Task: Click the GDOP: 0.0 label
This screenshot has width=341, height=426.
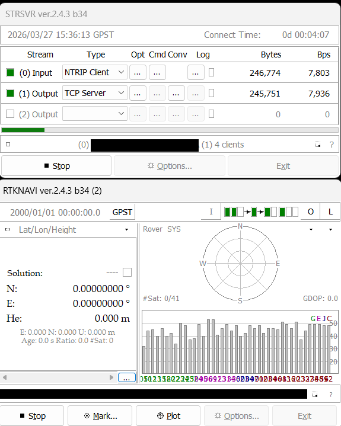Action: click(320, 298)
